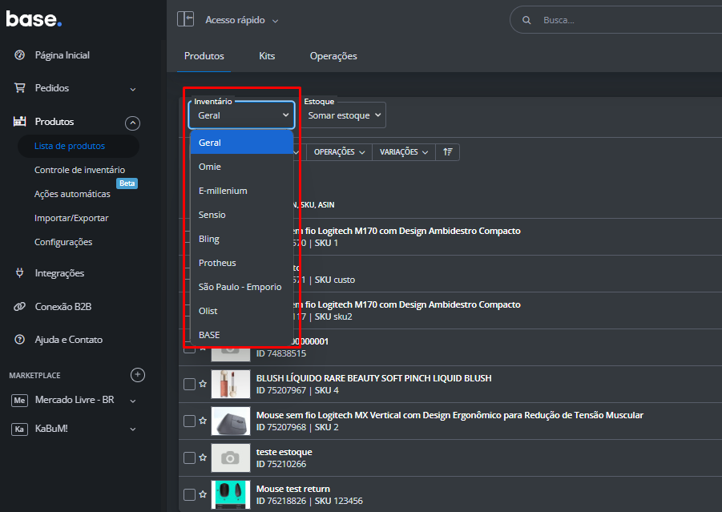Click the Conexão B2B link icon
Screen dimensions: 722x512
coord(19,307)
